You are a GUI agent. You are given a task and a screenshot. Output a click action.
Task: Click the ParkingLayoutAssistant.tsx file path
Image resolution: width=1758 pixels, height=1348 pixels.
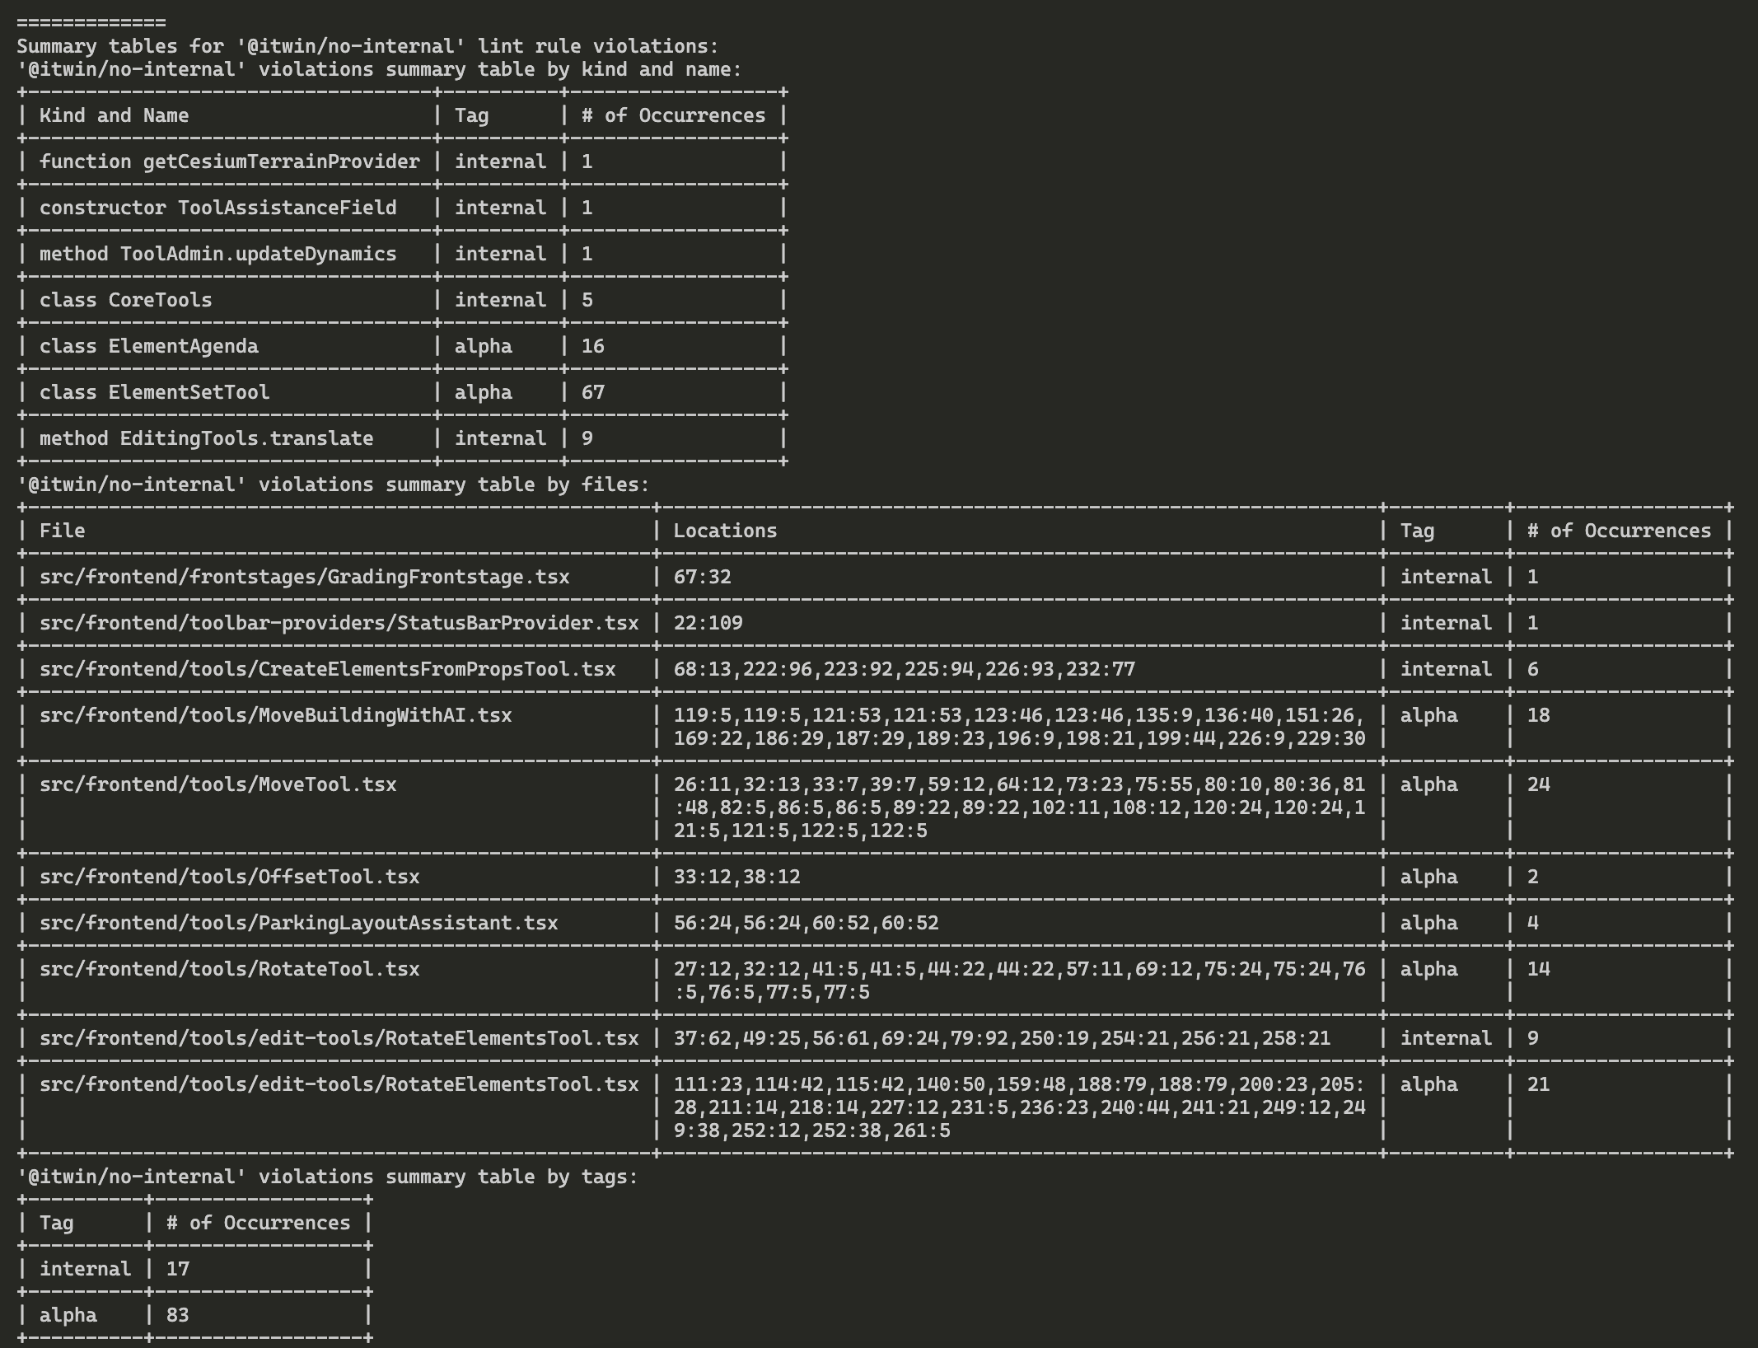tap(298, 923)
